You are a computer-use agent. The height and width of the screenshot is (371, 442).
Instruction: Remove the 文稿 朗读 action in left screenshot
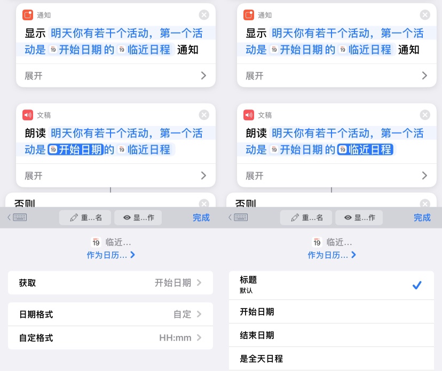(x=204, y=115)
